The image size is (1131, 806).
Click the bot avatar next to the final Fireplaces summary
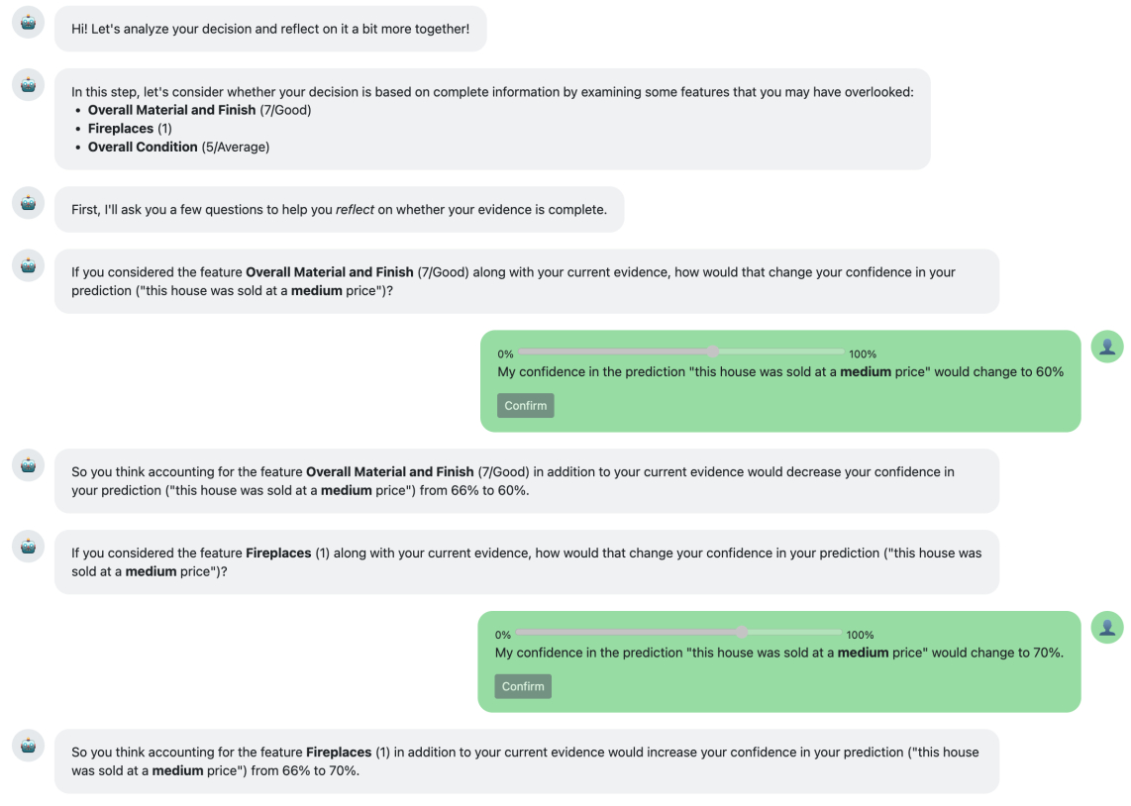click(x=28, y=746)
